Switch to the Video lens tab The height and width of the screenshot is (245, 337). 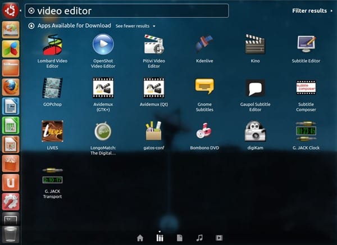[219, 238]
